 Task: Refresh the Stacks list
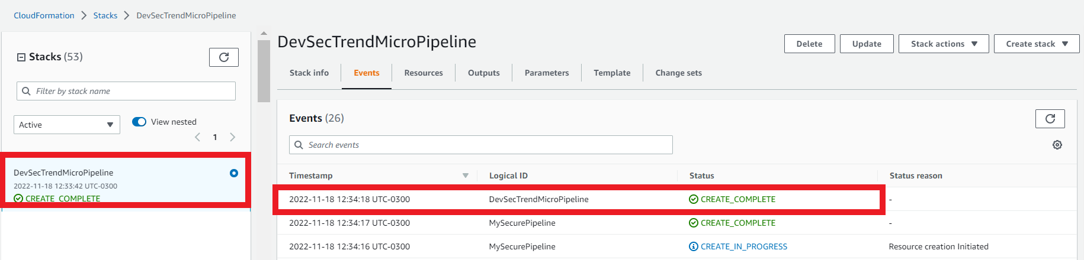(224, 57)
